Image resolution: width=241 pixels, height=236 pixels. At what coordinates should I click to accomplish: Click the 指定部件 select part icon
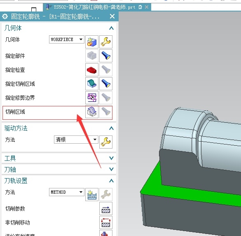(92, 56)
